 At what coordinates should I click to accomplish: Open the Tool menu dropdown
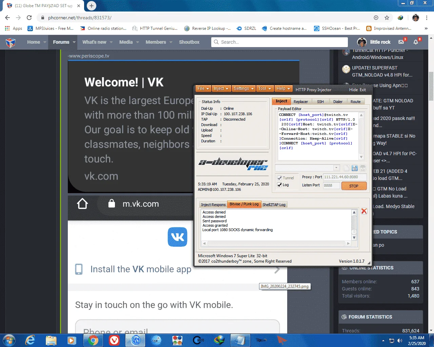[264, 88]
